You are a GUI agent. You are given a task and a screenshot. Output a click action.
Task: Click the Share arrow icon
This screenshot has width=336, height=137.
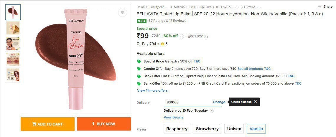coord(319,6)
